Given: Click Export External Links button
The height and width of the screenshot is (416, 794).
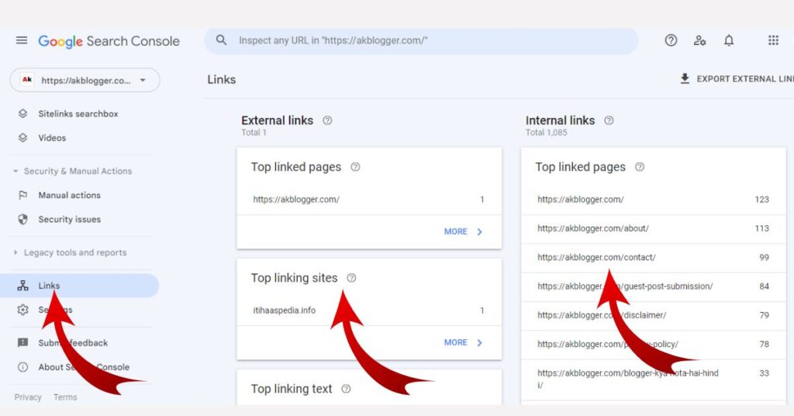Looking at the screenshot, I should [737, 79].
